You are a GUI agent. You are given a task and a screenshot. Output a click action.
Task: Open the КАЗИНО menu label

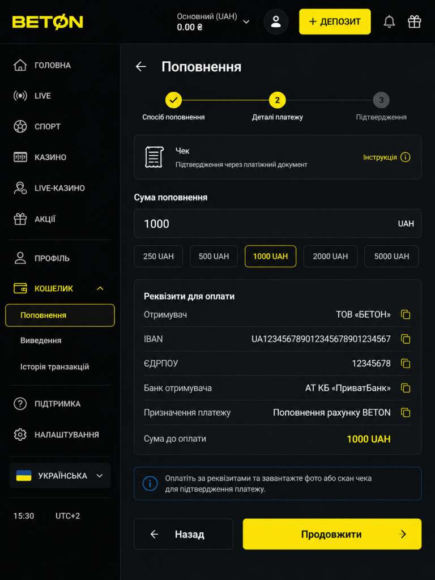tap(50, 157)
